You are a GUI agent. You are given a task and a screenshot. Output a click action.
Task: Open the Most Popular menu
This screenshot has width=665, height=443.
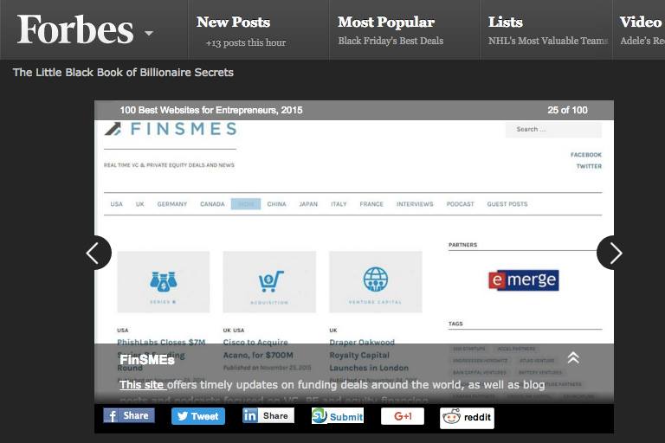(x=386, y=22)
